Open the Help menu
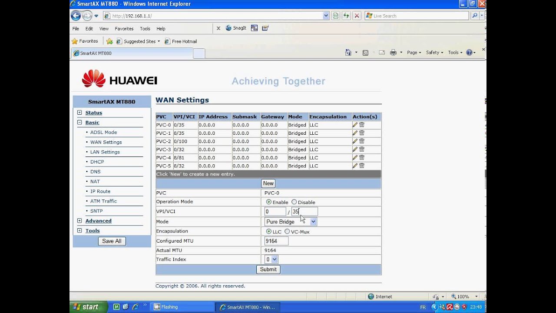Screen dimensions: 556x313 (161, 29)
